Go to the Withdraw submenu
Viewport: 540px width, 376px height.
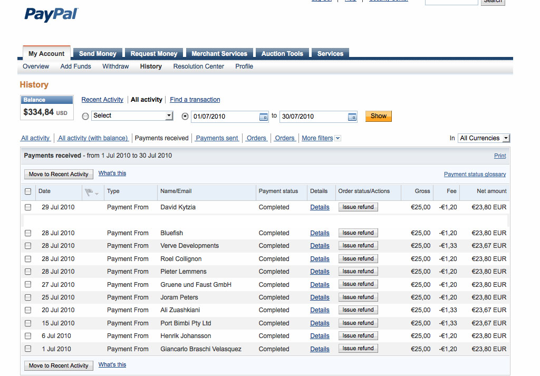coord(115,66)
